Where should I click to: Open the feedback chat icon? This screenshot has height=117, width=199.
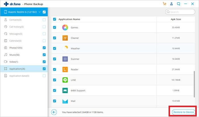click(179, 4)
